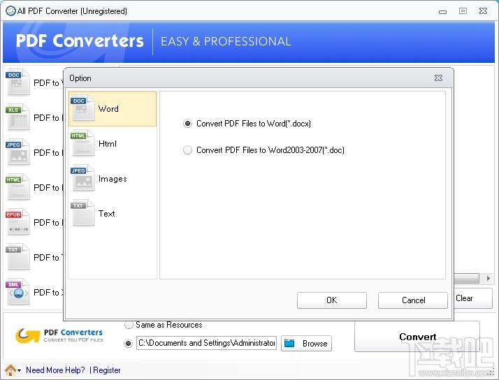Browse for an output folder
Viewport: 499px width, 380px height.
point(306,344)
